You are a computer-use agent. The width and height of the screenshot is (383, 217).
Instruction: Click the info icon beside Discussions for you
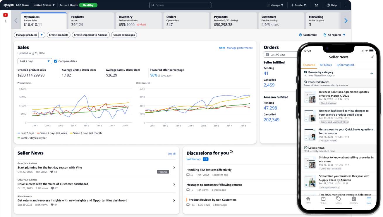click(231, 152)
